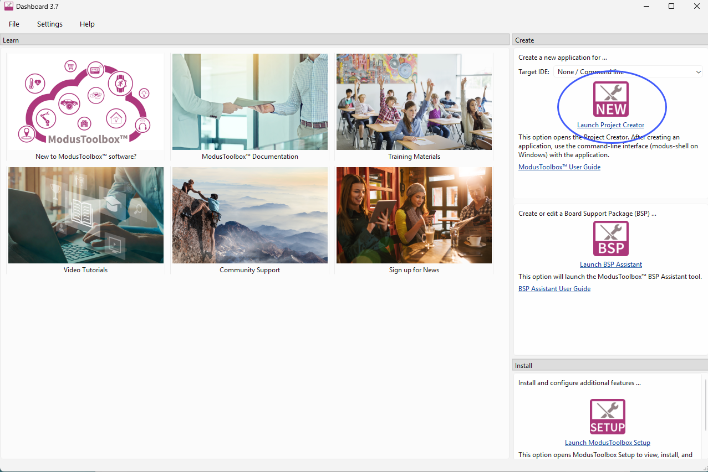This screenshot has width=708, height=472.
Task: Click the Video Tutorials caption
Action: click(86, 270)
